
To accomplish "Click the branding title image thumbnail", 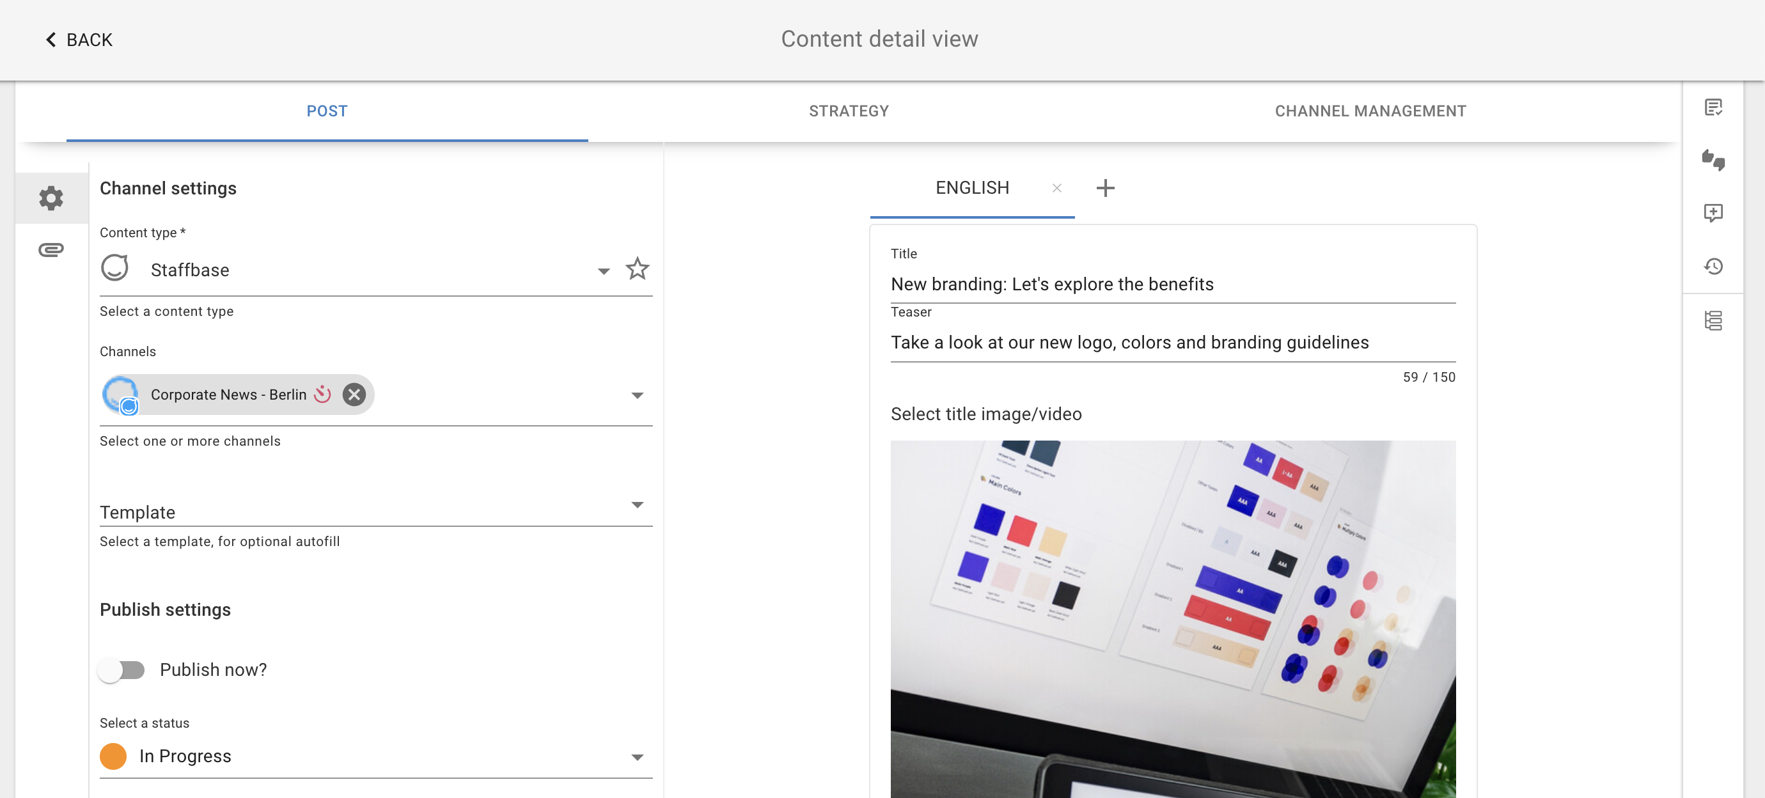I will [1173, 618].
